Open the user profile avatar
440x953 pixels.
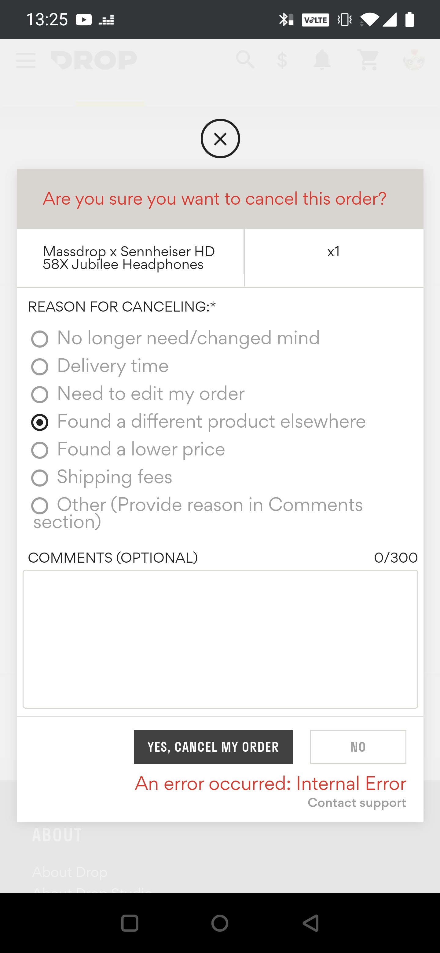coord(413,60)
